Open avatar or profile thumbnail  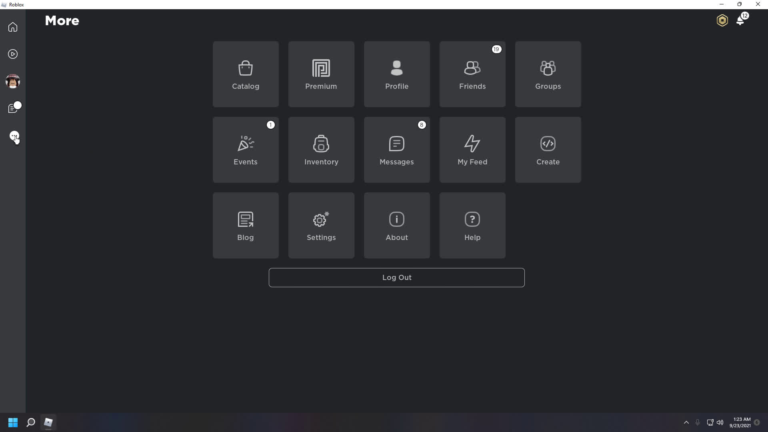click(x=13, y=81)
